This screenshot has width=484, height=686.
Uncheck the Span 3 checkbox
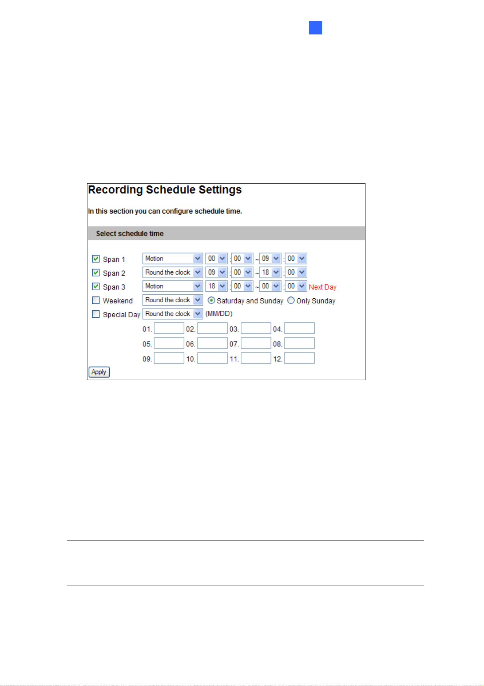click(x=96, y=286)
